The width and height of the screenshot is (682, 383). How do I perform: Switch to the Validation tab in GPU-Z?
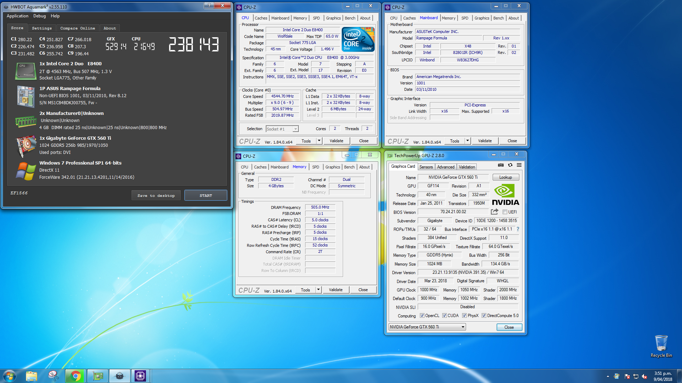coord(467,167)
